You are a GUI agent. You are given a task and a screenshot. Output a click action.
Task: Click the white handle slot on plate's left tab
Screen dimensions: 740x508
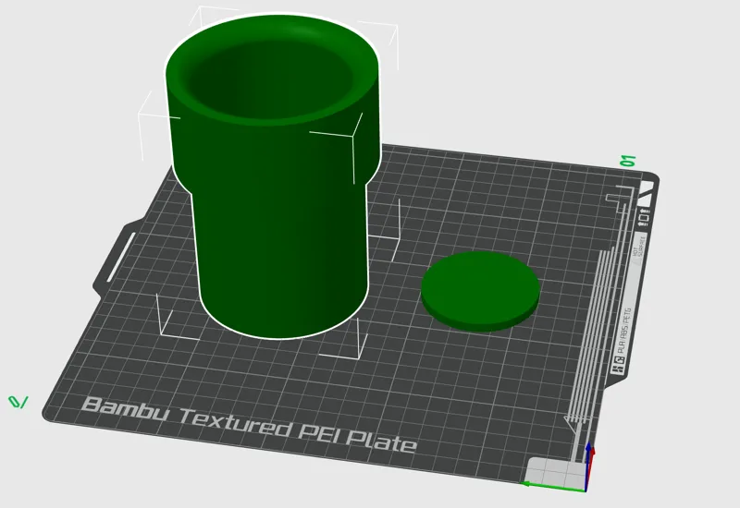pyautogui.click(x=121, y=257)
